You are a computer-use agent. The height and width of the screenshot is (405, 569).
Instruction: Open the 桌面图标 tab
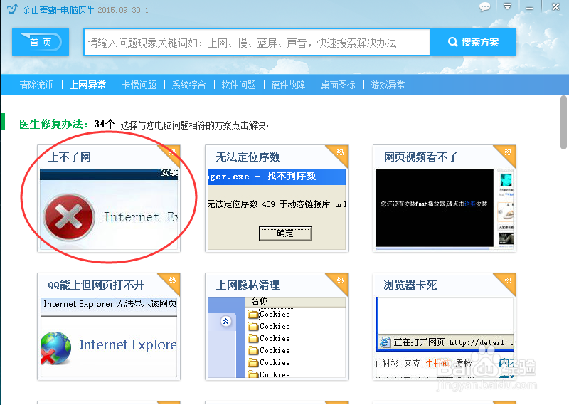[x=338, y=85]
